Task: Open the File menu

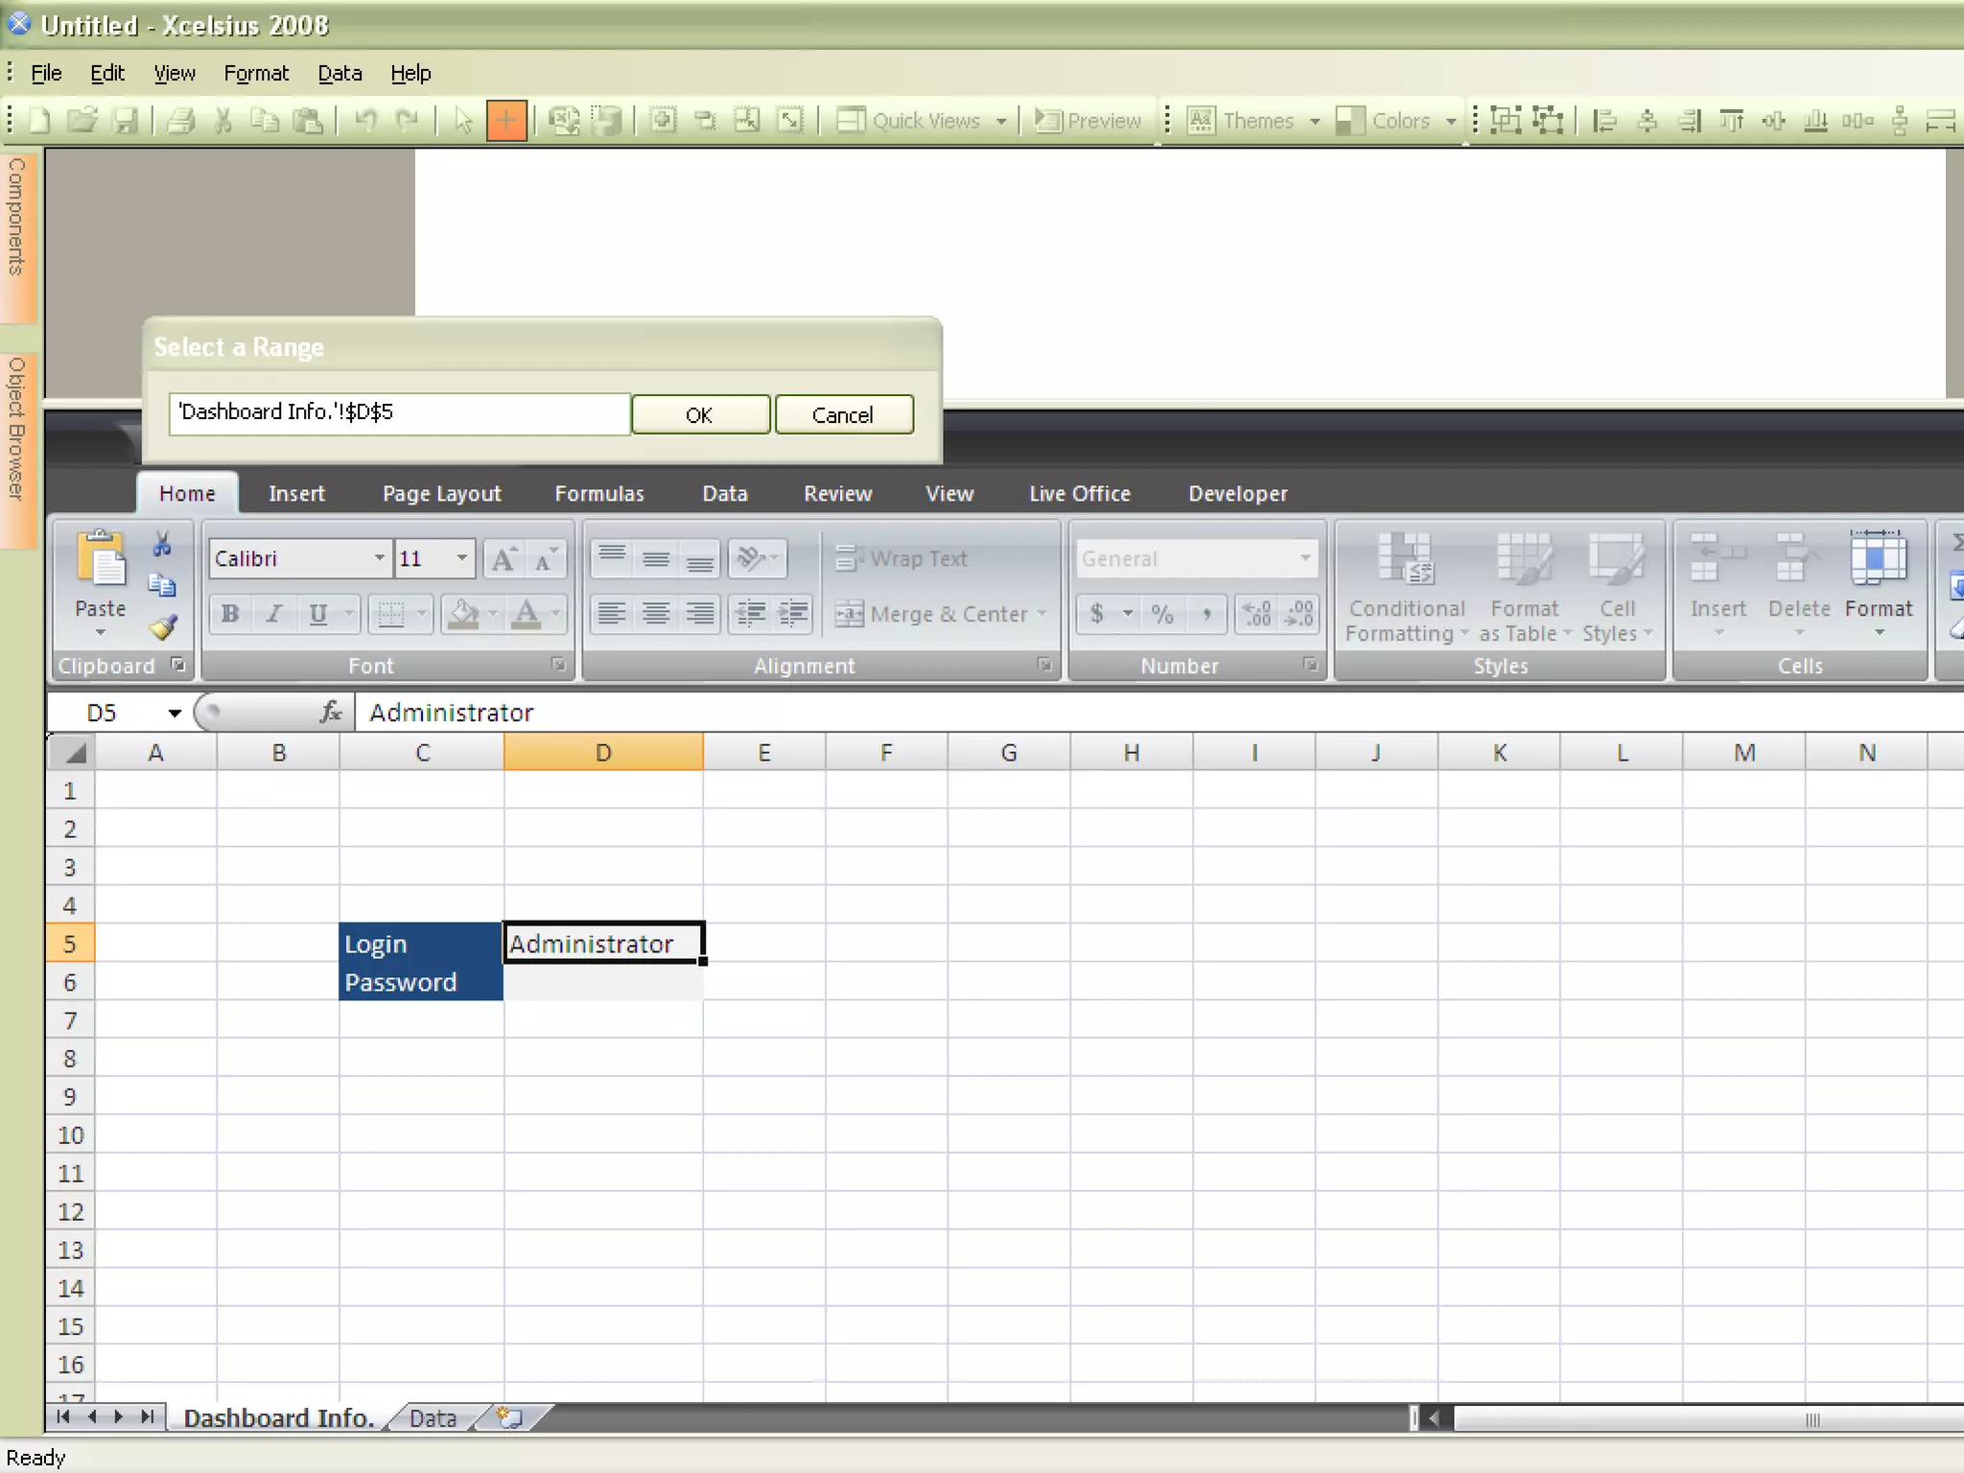Action: pos(46,73)
